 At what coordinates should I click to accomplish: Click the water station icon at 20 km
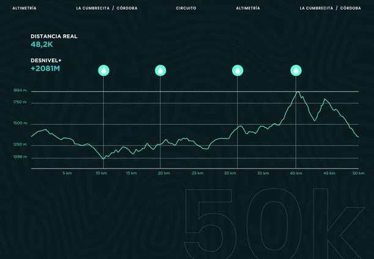[161, 71]
